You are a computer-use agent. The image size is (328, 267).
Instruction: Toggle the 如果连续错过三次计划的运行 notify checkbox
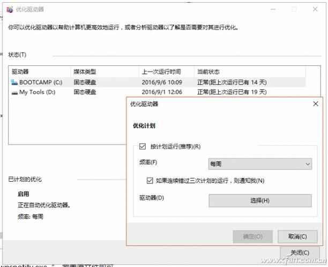point(150,180)
